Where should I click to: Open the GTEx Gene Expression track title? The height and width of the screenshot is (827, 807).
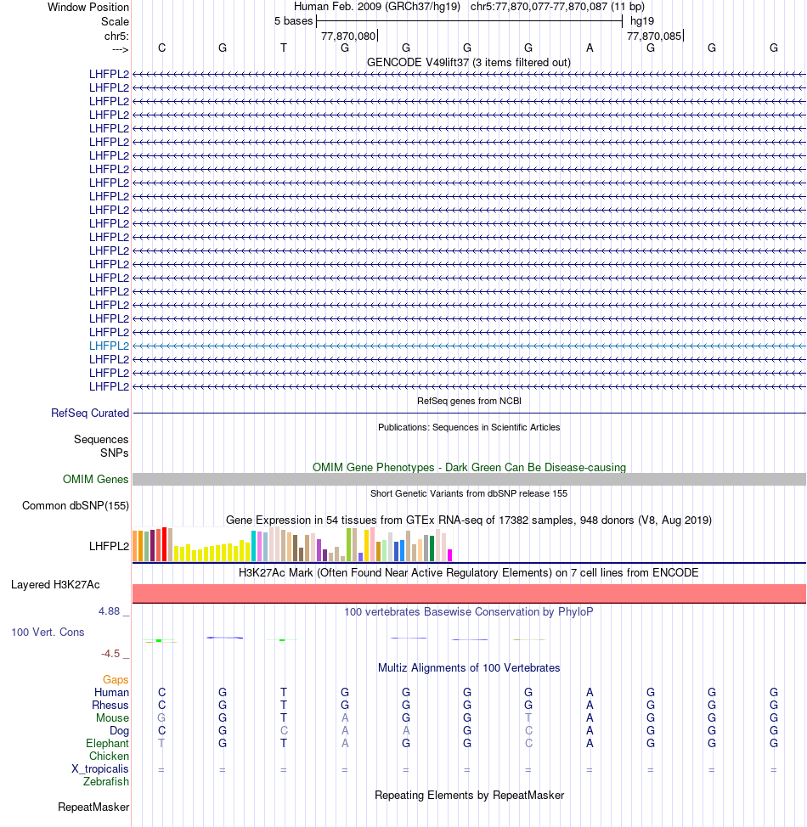pos(469,520)
